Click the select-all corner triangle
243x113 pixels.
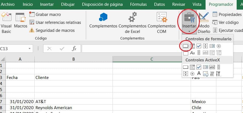[x=3, y=59]
